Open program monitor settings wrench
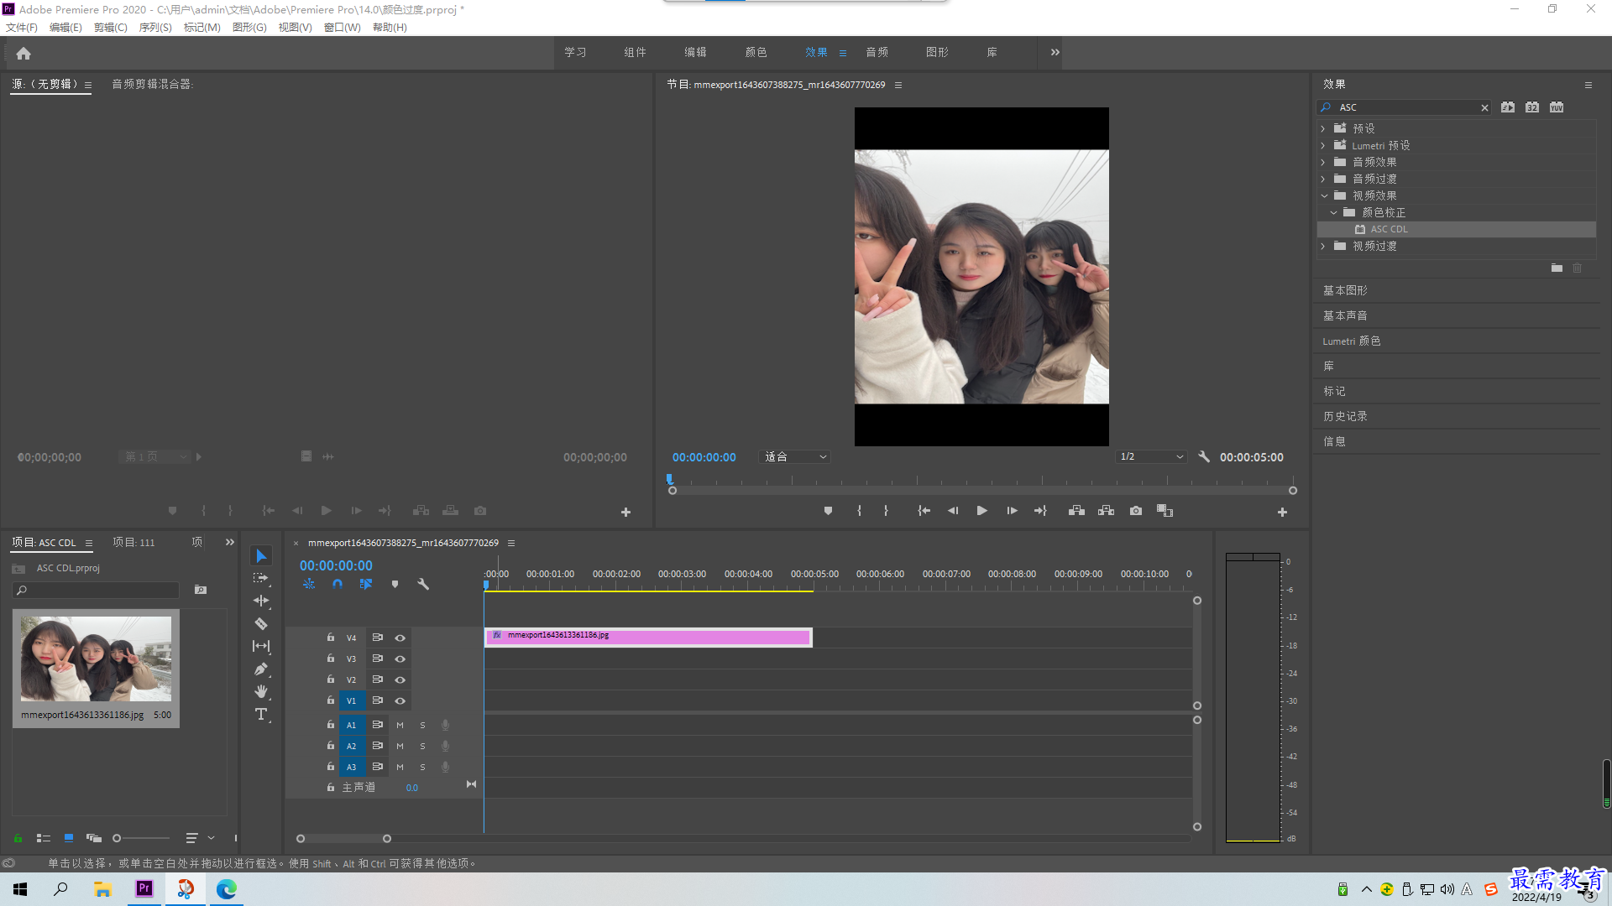 (1204, 456)
